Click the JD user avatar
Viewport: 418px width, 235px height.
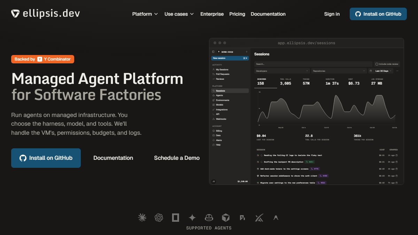click(214, 181)
